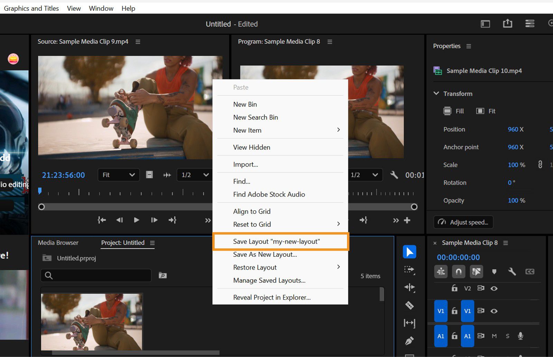This screenshot has height=357, width=553.
Task: Click the Fill button under Transform
Action: pyautogui.click(x=453, y=111)
